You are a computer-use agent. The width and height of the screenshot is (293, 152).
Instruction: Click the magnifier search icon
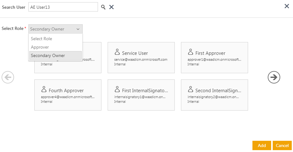coord(103,7)
